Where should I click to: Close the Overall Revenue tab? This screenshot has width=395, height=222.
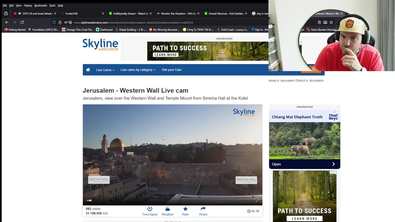pos(246,14)
